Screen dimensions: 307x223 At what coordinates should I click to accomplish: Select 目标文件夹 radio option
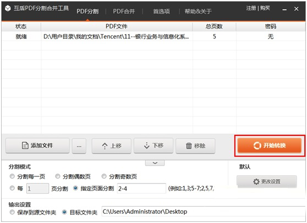[x=64, y=212]
